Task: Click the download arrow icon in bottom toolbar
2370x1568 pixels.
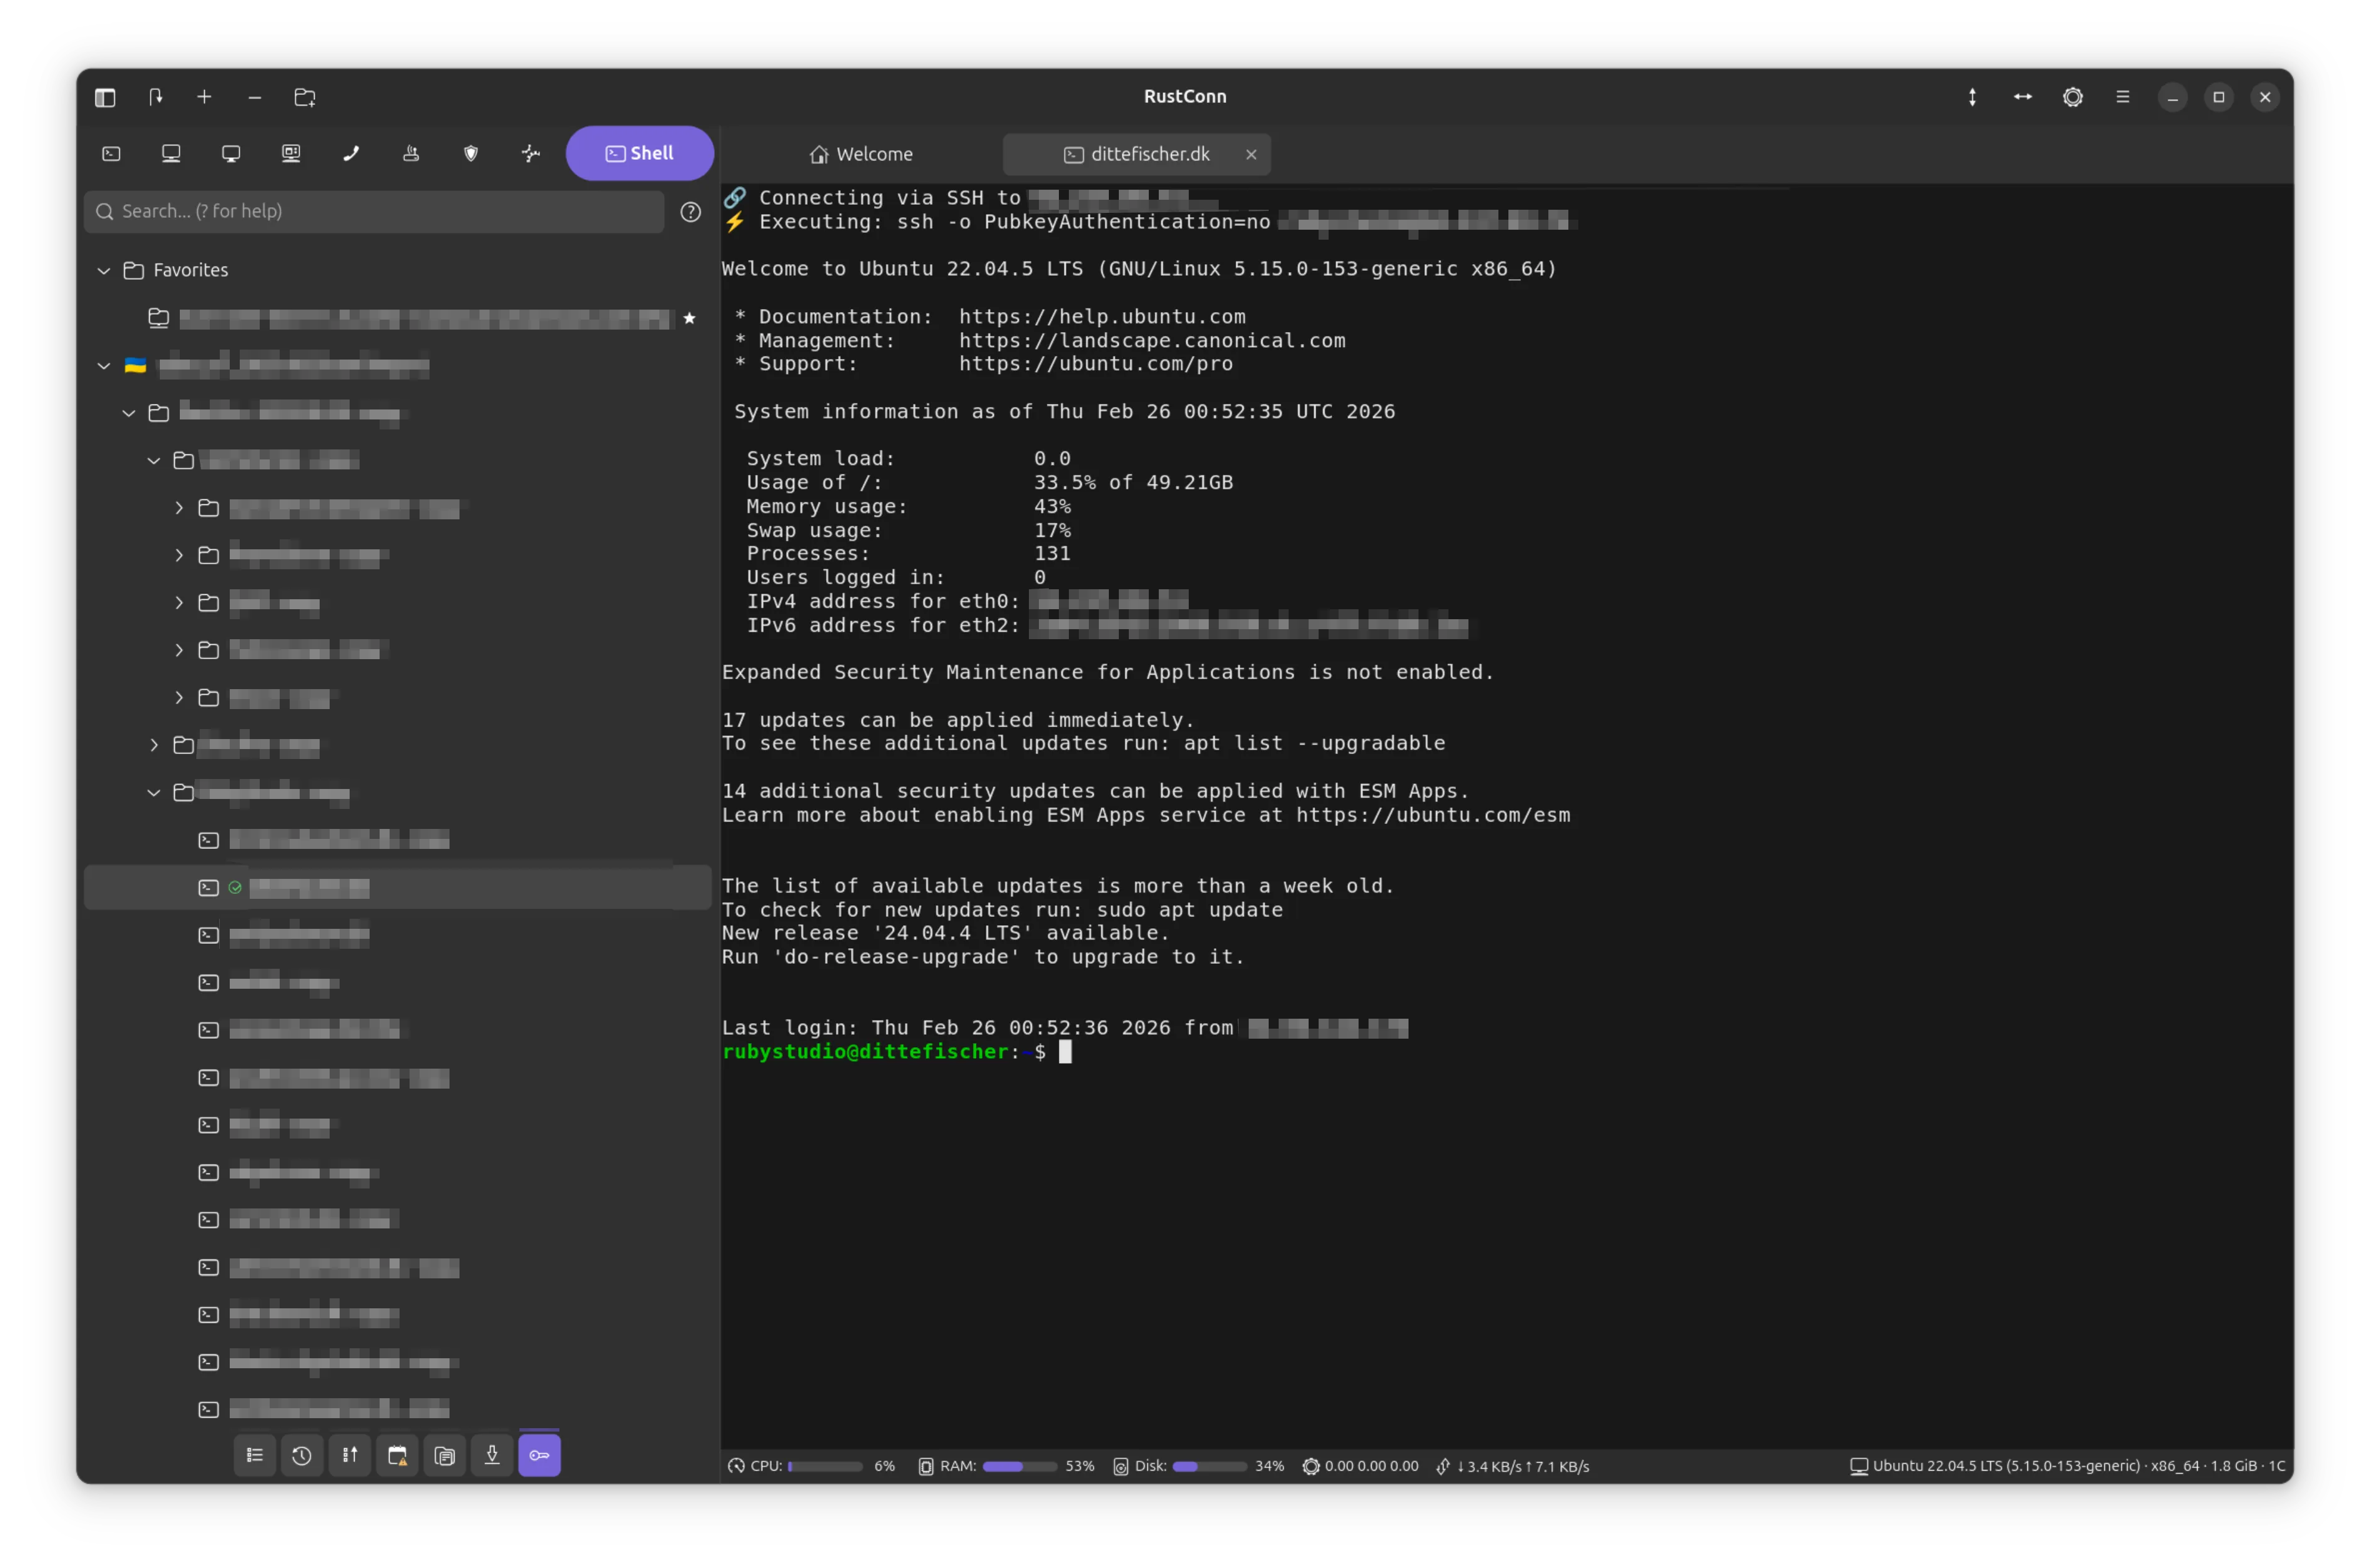Action: [492, 1455]
